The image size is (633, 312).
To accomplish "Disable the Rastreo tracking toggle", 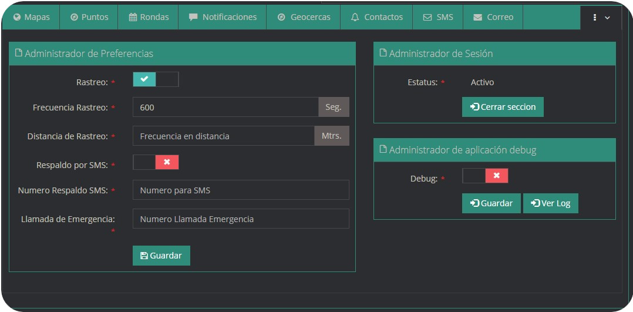I will pos(156,79).
